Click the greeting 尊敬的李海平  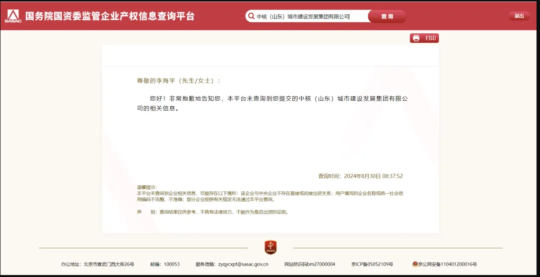[x=156, y=80]
